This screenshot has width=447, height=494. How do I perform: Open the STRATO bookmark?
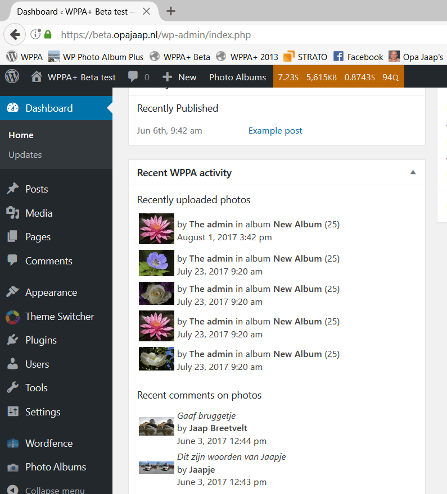coord(305,57)
